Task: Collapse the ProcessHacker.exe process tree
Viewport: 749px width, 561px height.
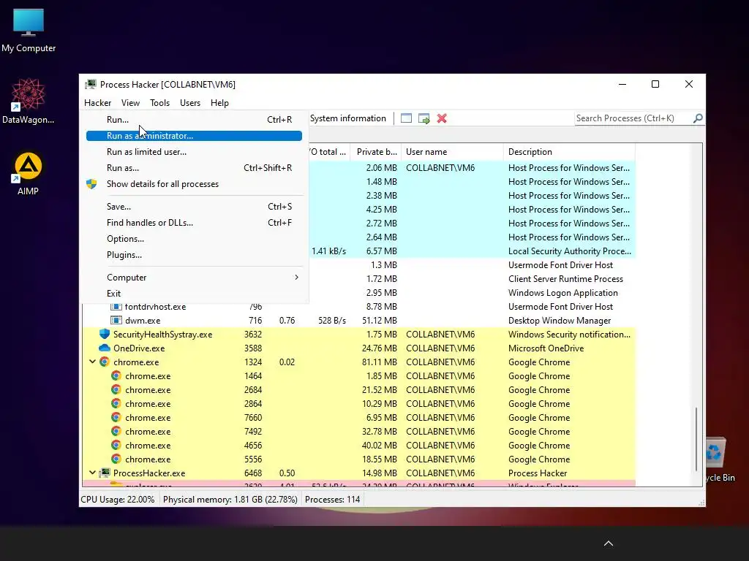Action: 92,473
